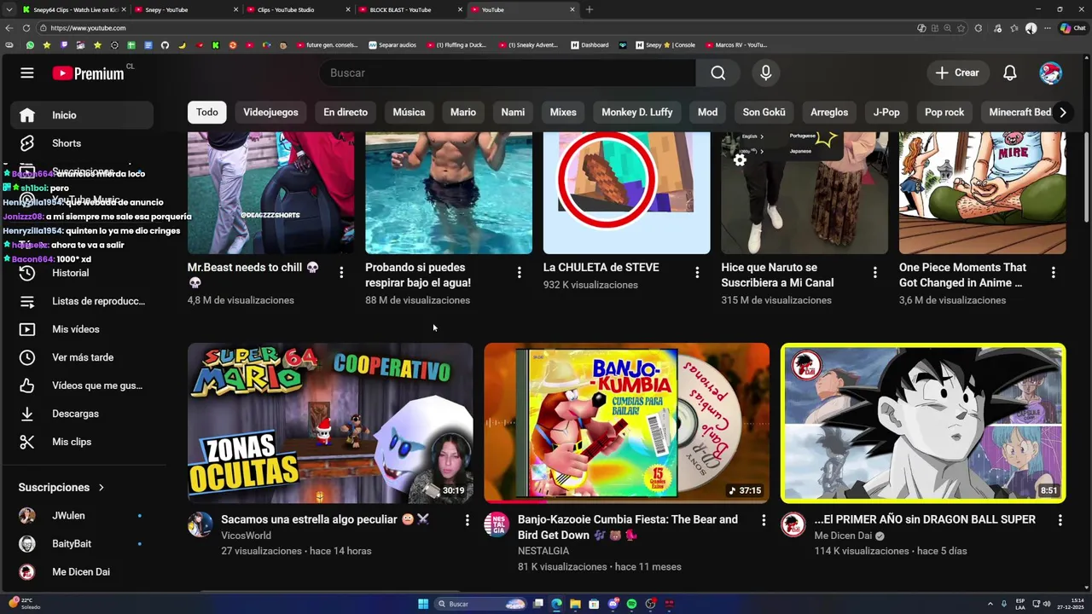Open Fluffing a Duck bookmark

pyautogui.click(x=456, y=45)
